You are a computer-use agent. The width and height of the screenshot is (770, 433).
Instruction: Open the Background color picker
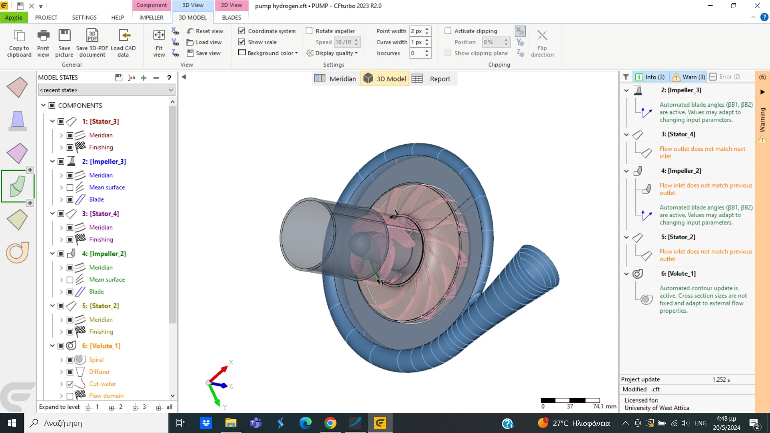269,53
